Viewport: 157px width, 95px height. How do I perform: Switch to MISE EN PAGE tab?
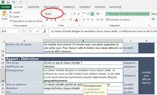click(x=51, y=7)
